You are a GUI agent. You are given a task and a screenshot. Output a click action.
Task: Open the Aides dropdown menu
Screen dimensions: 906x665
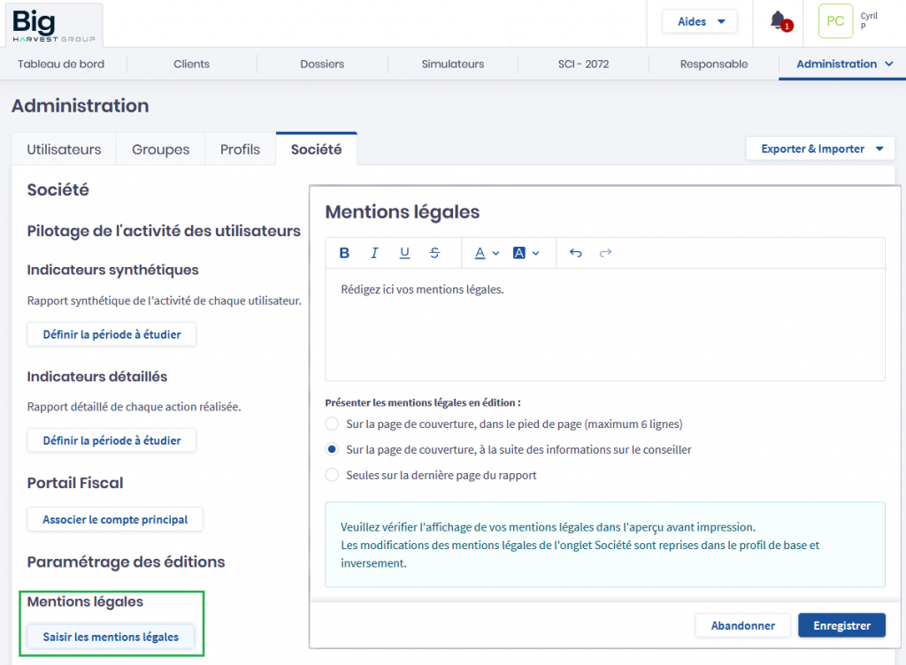700,21
